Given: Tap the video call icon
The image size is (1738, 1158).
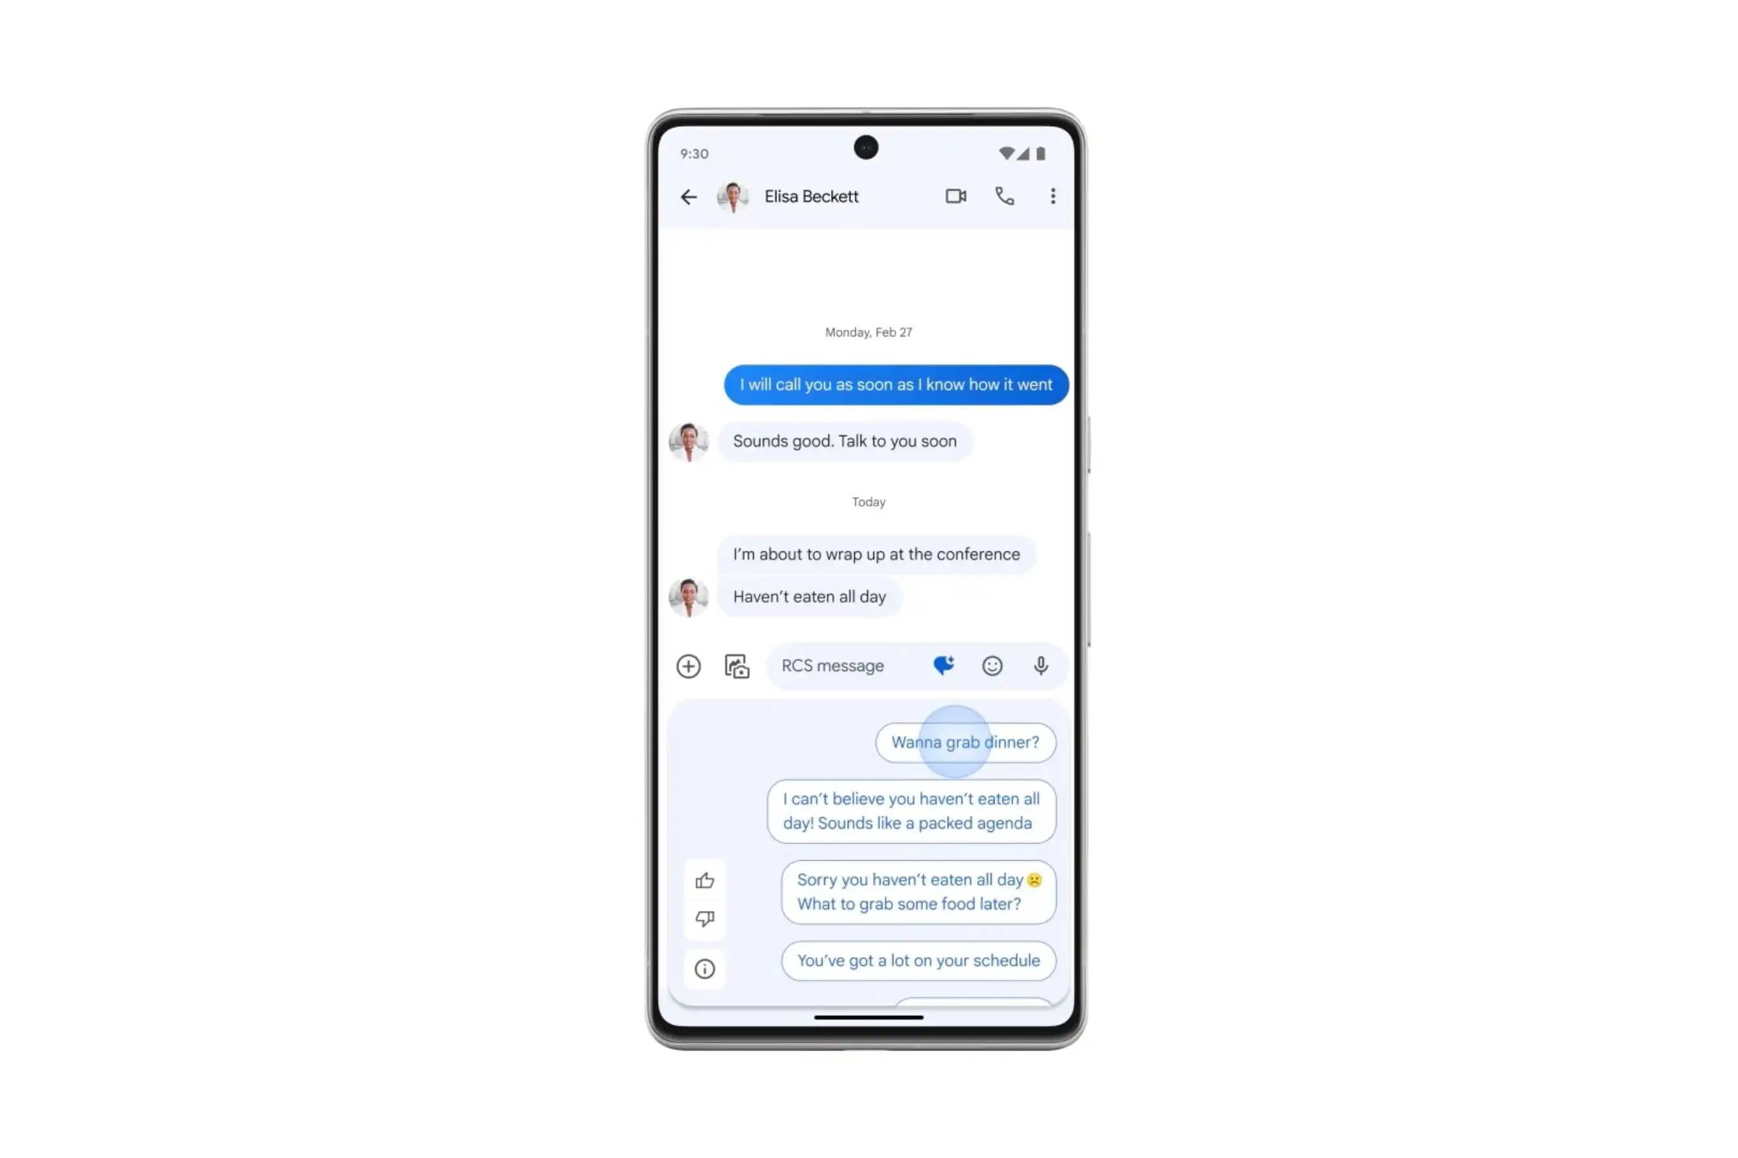Looking at the screenshot, I should click(x=956, y=196).
